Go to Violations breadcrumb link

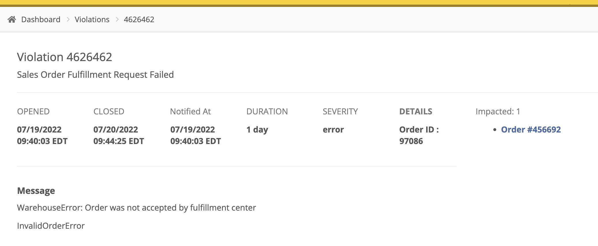point(92,19)
